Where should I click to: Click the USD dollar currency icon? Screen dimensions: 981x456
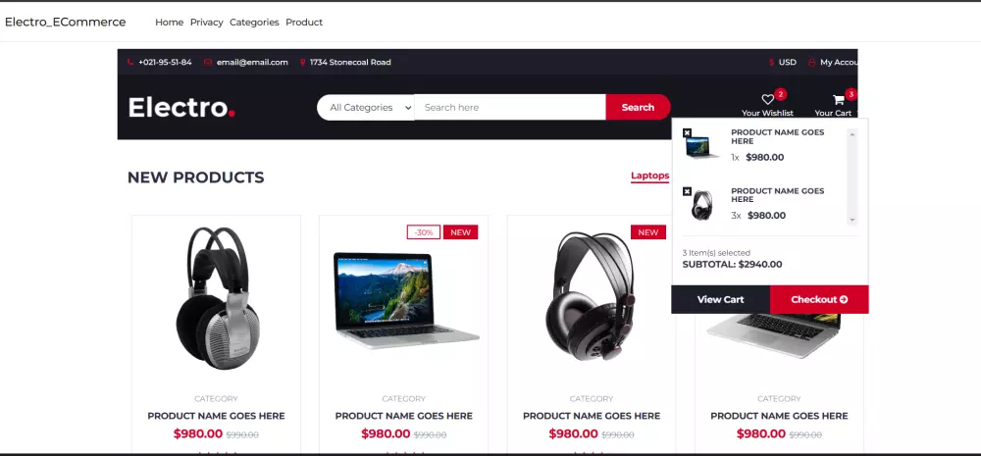tap(771, 62)
